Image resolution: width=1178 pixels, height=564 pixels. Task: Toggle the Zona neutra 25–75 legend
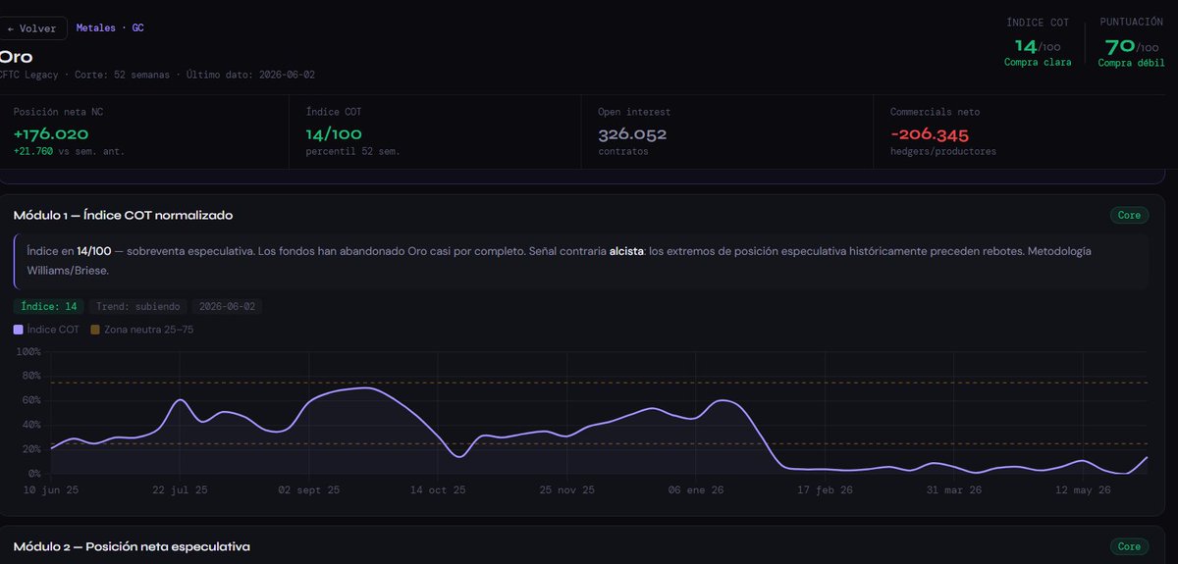[142, 330]
